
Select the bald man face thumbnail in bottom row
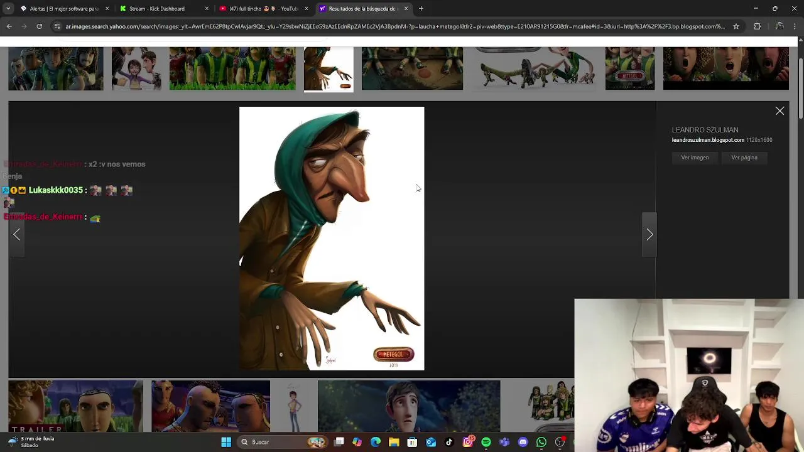point(210,406)
